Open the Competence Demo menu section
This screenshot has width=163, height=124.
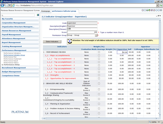click(20, 76)
